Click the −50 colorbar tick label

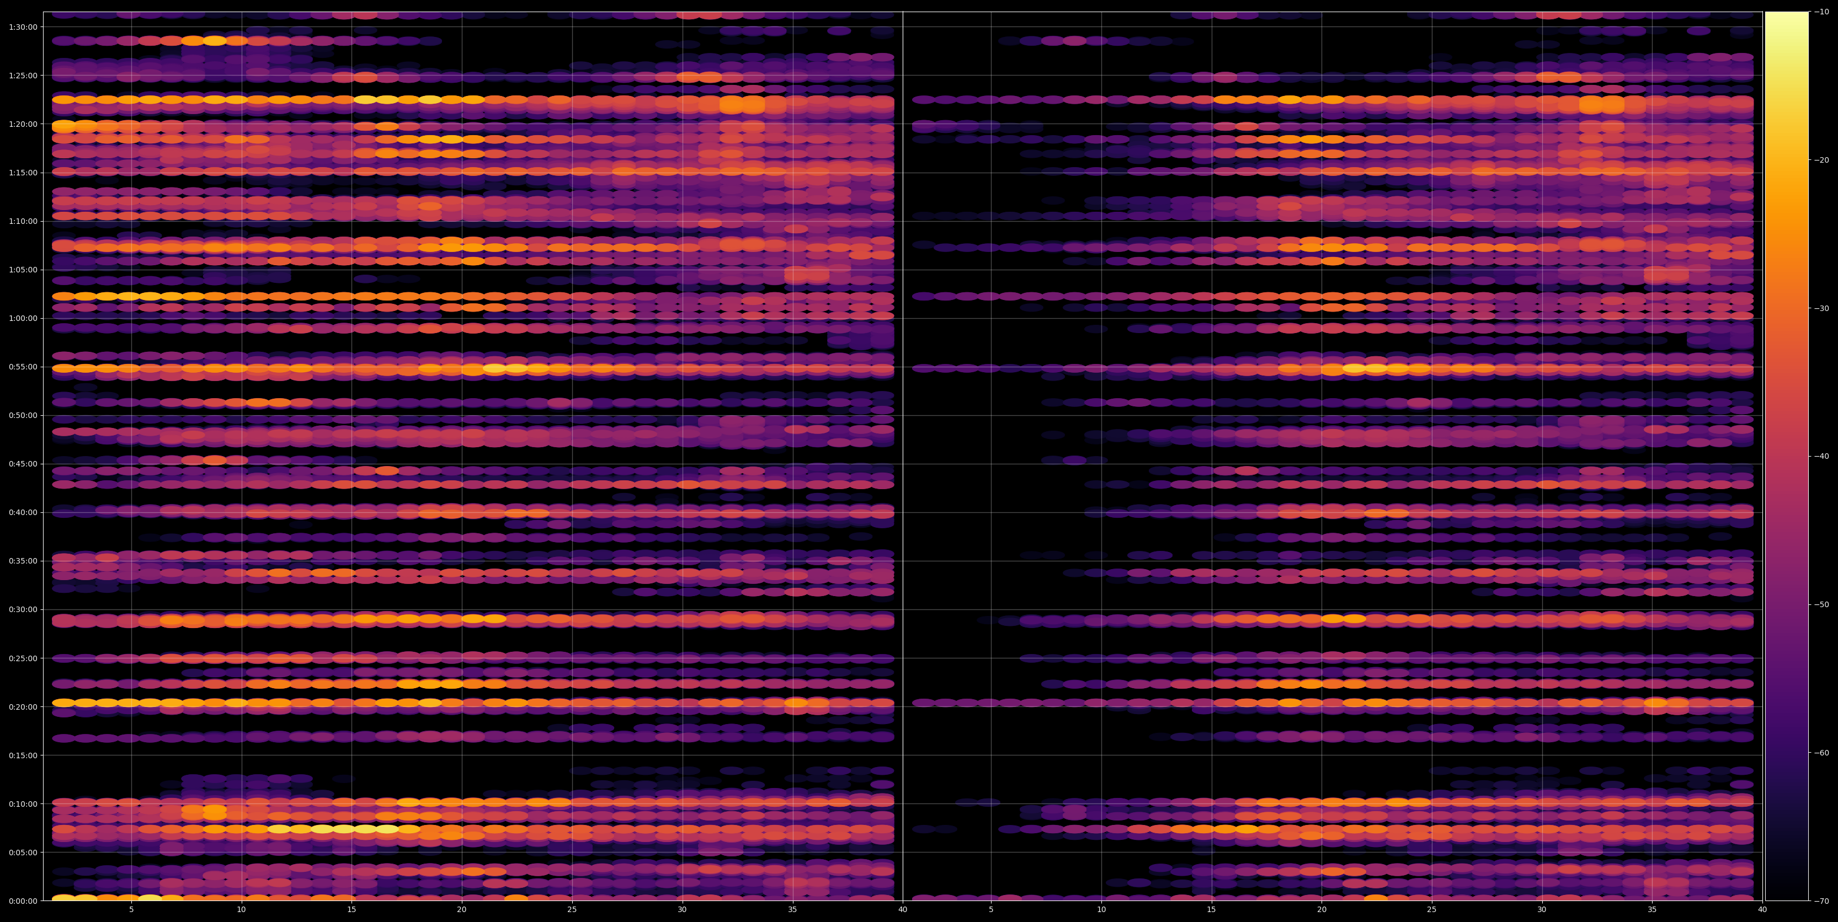[x=1821, y=605]
